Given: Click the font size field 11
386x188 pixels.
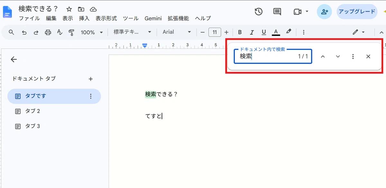Looking at the screenshot, I should [x=215, y=32].
